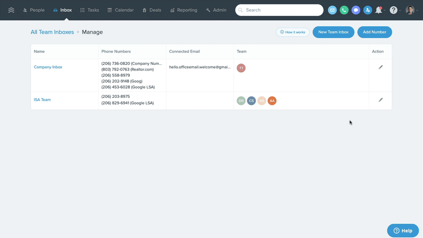Select the (206) 736-0820 Company Number entry

(132, 63)
